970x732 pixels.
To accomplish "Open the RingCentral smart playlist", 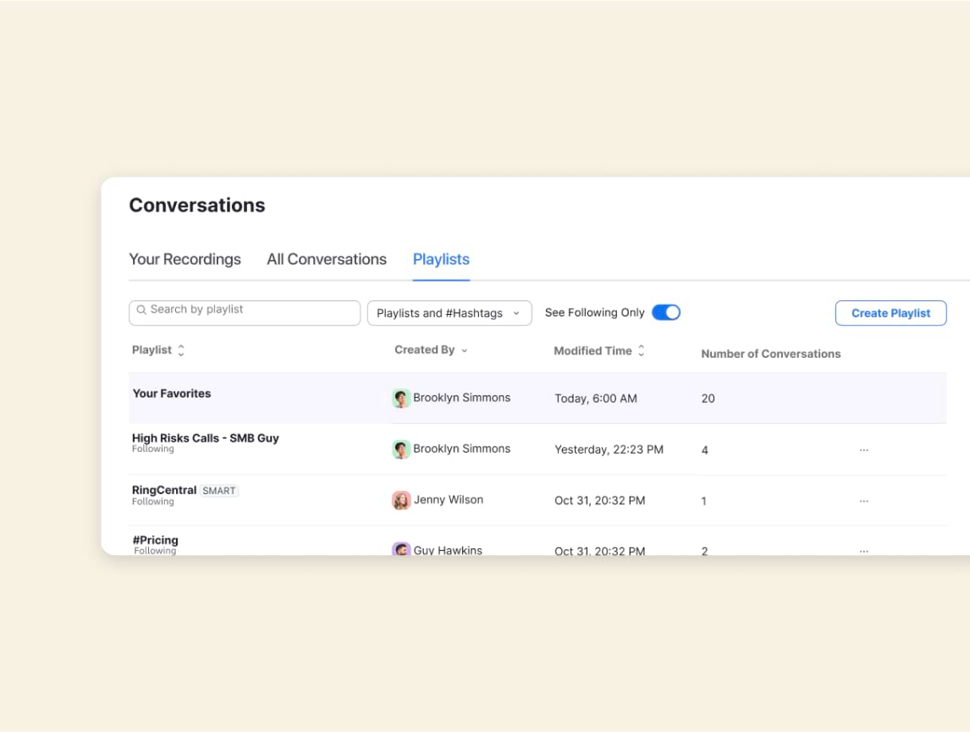I will point(164,491).
